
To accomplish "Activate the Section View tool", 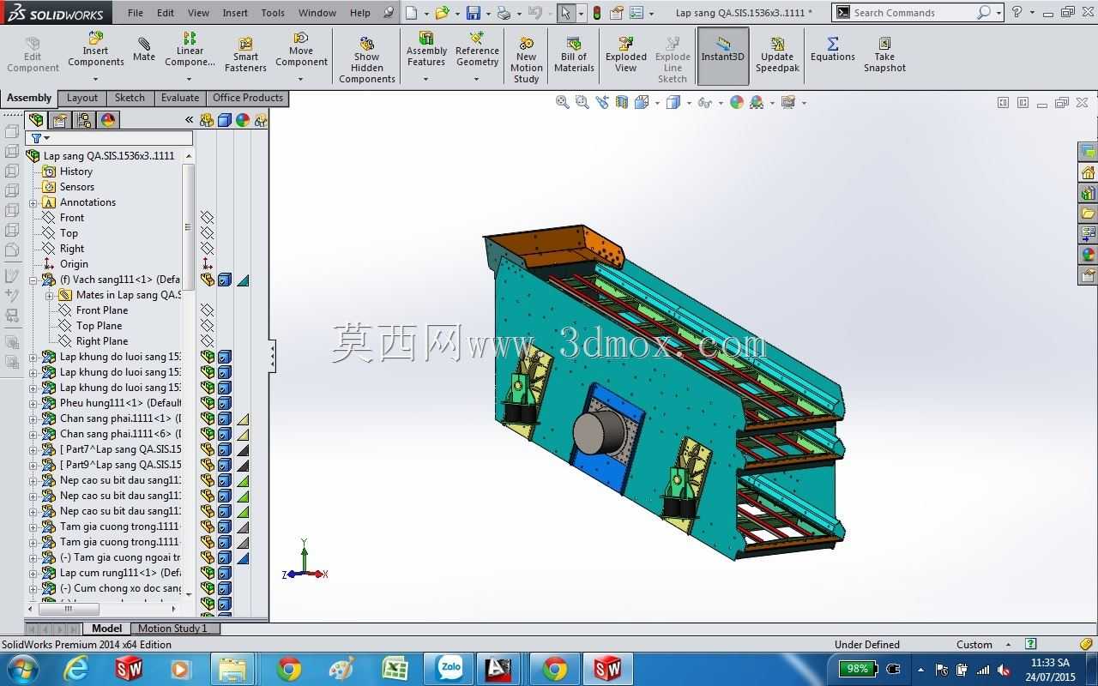I will pyautogui.click(x=622, y=102).
